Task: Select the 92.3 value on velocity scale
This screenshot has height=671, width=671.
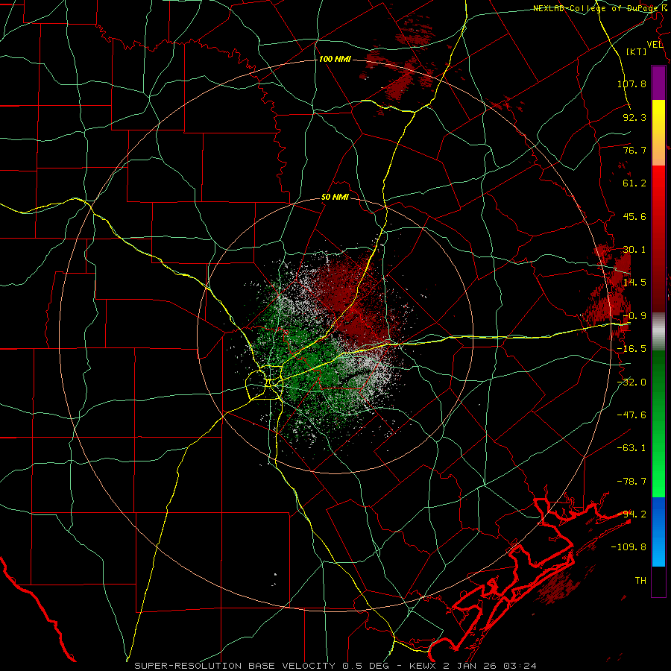Action: (634, 117)
